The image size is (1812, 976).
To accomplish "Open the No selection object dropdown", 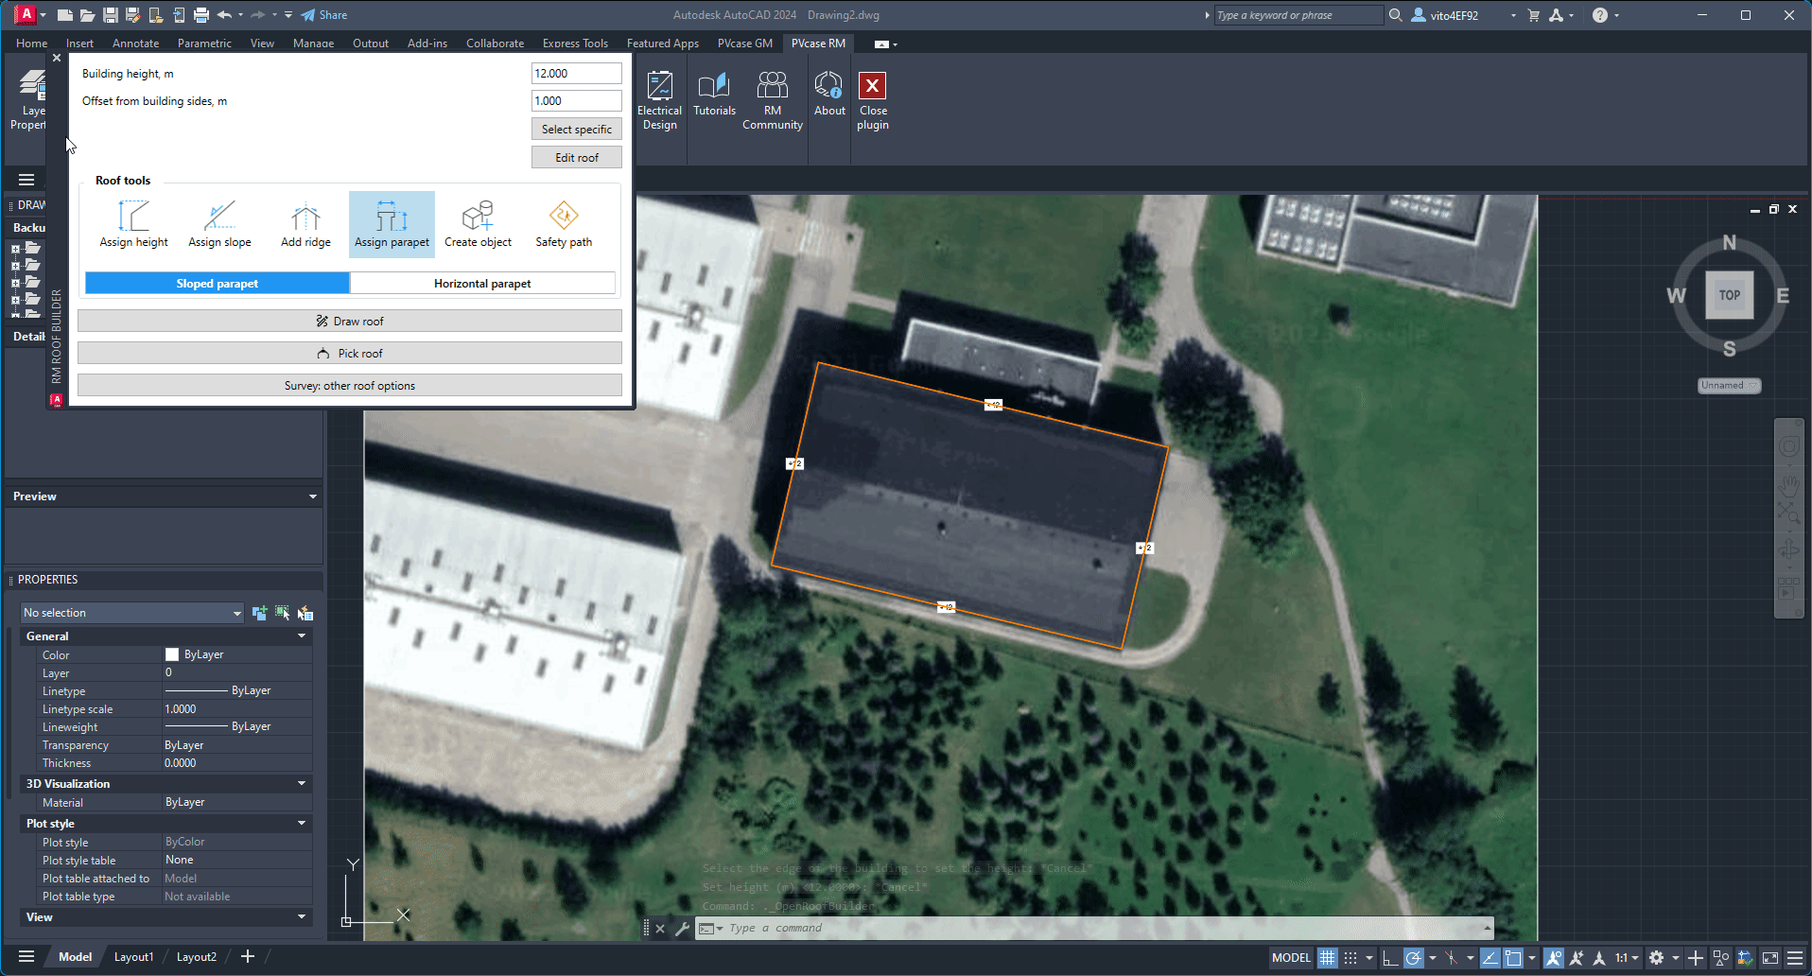I will pyautogui.click(x=132, y=613).
